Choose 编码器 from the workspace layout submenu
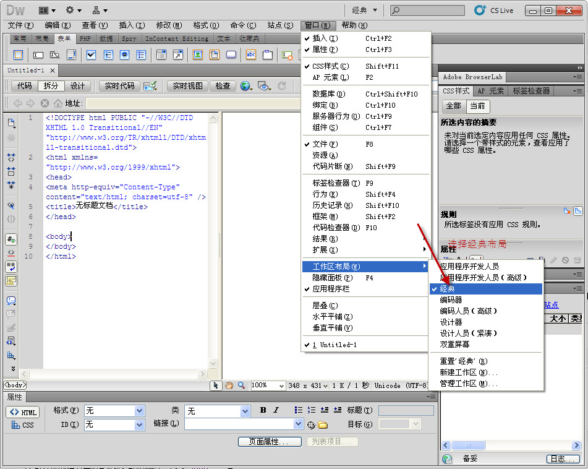Image resolution: width=588 pixels, height=469 pixels. 451,300
